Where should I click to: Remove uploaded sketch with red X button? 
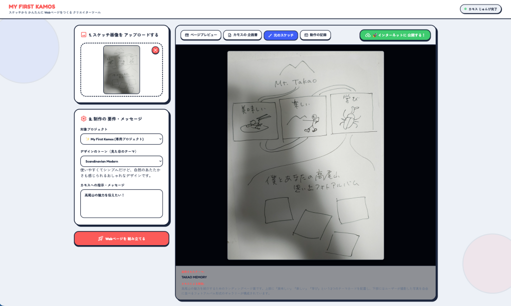pyautogui.click(x=156, y=50)
